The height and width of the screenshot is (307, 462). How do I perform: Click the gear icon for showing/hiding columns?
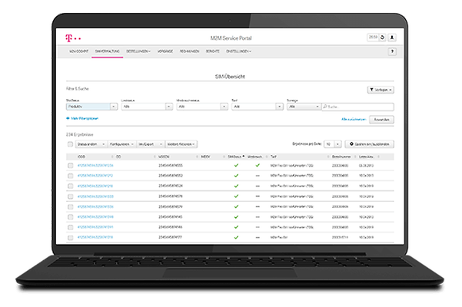pyautogui.click(x=351, y=144)
